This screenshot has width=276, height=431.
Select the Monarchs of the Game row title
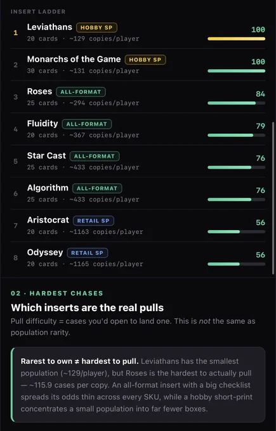74,59
